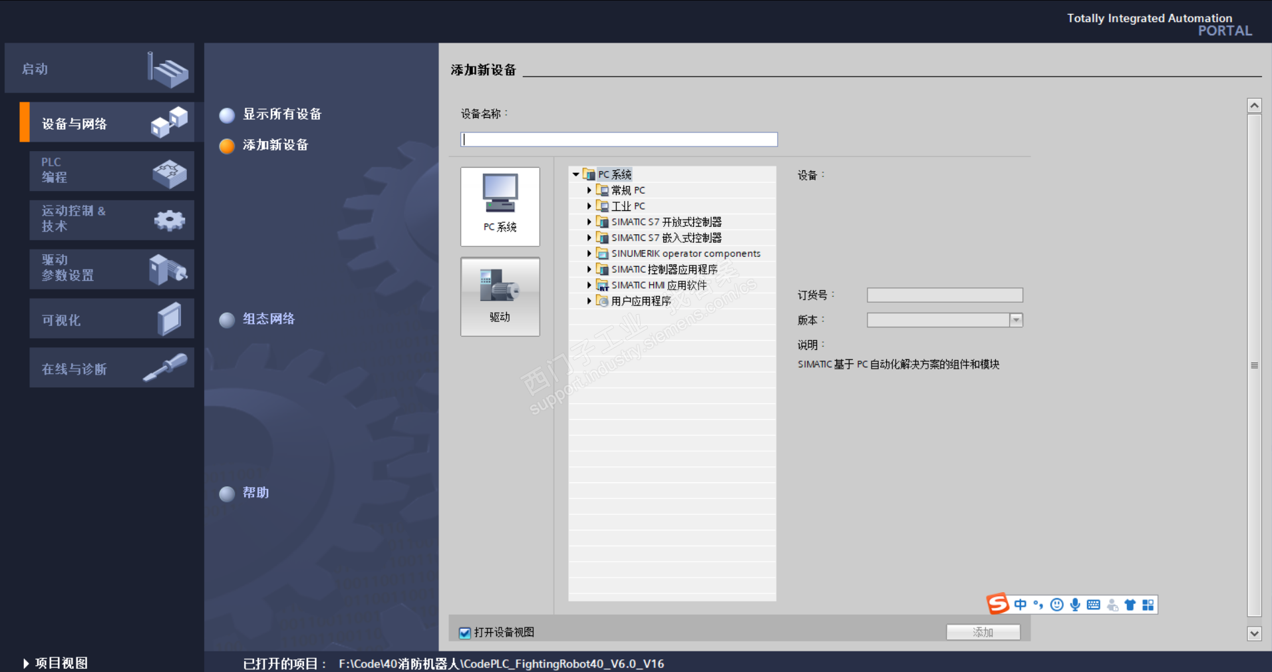
Task: Click the IME user account icon
Action: point(1112,605)
